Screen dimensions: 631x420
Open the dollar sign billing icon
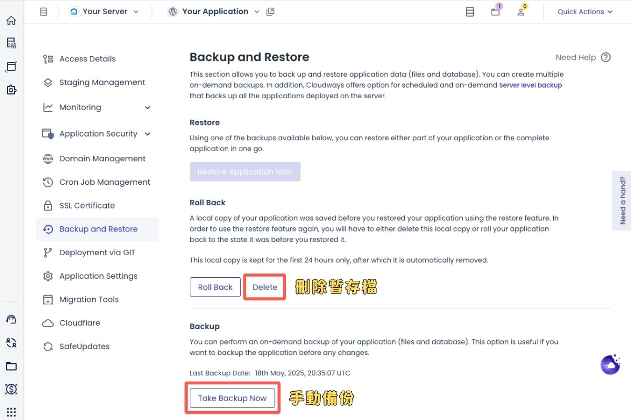tap(11, 389)
